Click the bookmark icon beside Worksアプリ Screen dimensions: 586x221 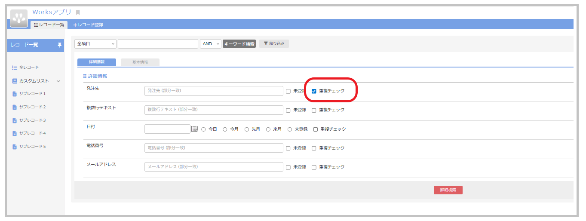coord(78,12)
